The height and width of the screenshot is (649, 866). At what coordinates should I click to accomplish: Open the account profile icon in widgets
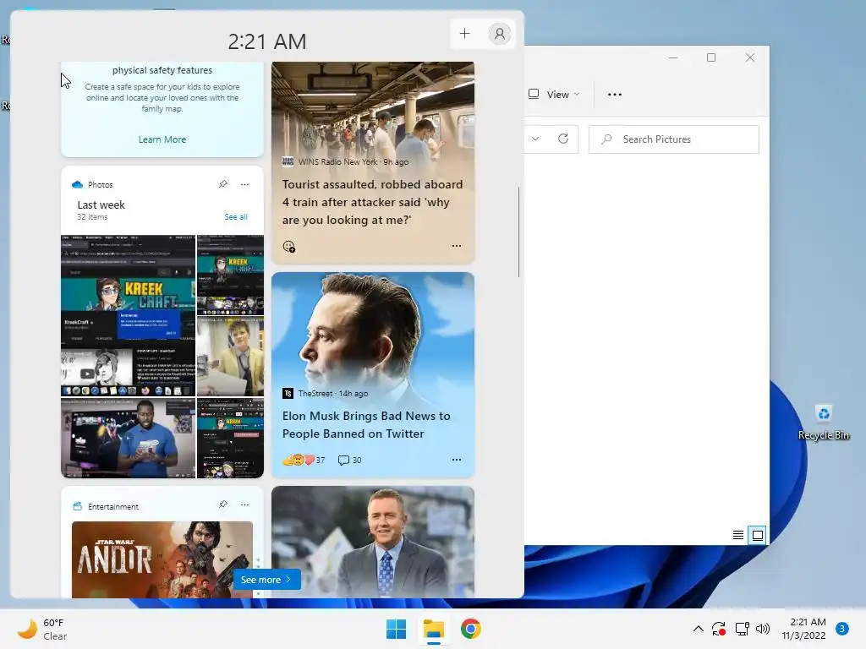coord(499,34)
